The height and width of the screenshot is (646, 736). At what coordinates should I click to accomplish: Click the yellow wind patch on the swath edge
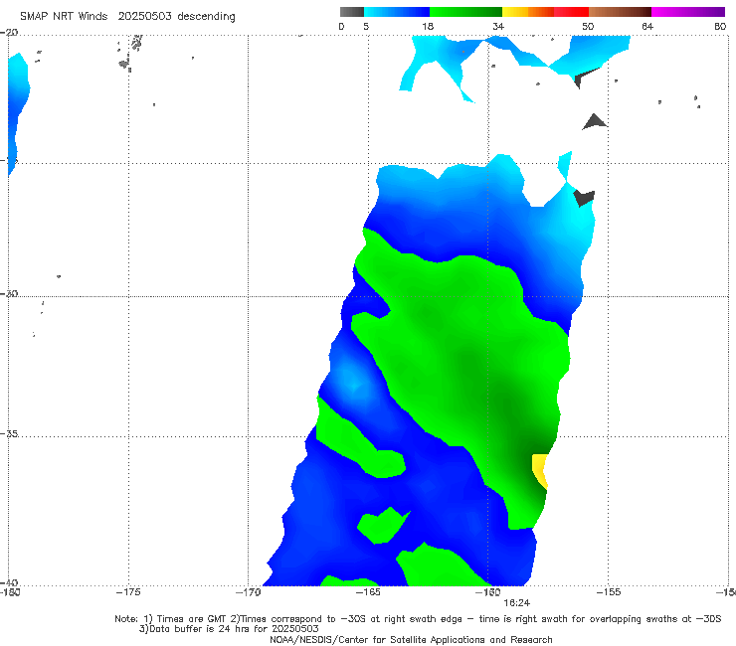point(540,471)
